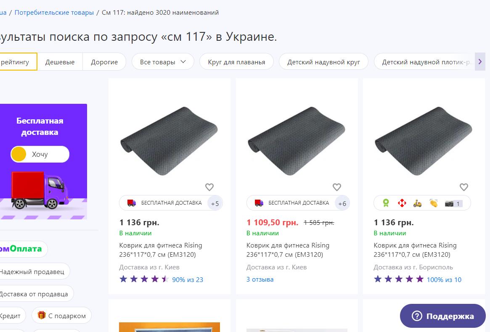The height and width of the screenshot is (332, 490).
Task: Add first fitness mat to favorites (heart)
Action: click(209, 187)
